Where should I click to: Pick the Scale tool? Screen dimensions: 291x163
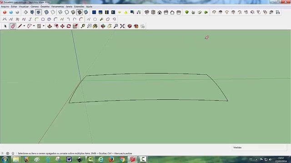(75, 26)
